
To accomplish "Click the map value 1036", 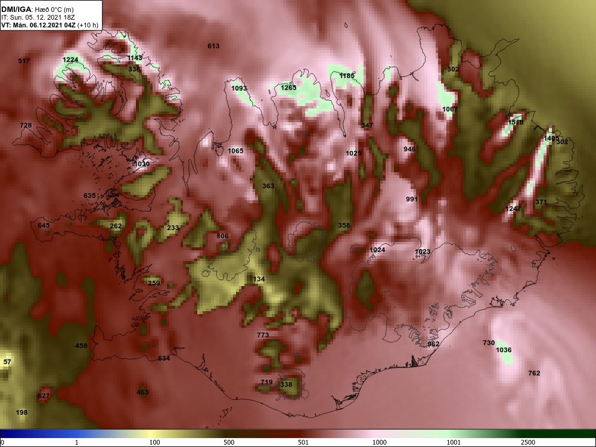I will click(x=504, y=350).
